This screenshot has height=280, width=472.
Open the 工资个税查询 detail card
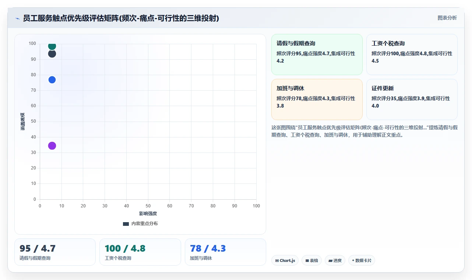click(412, 55)
